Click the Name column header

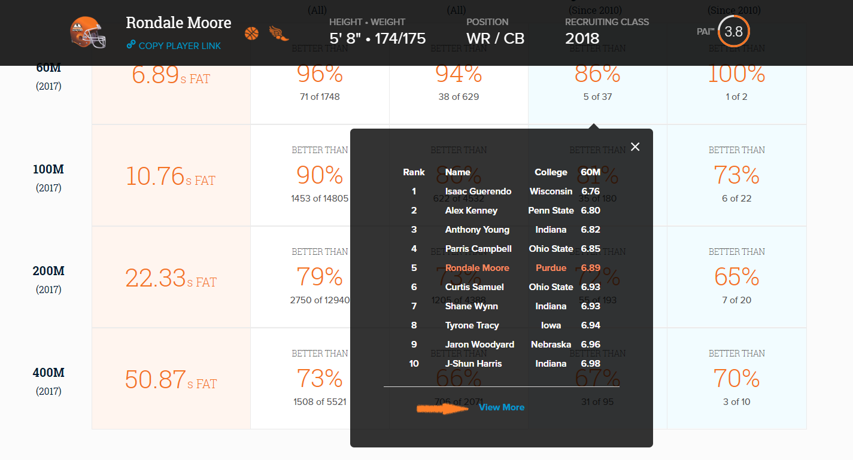coord(457,172)
